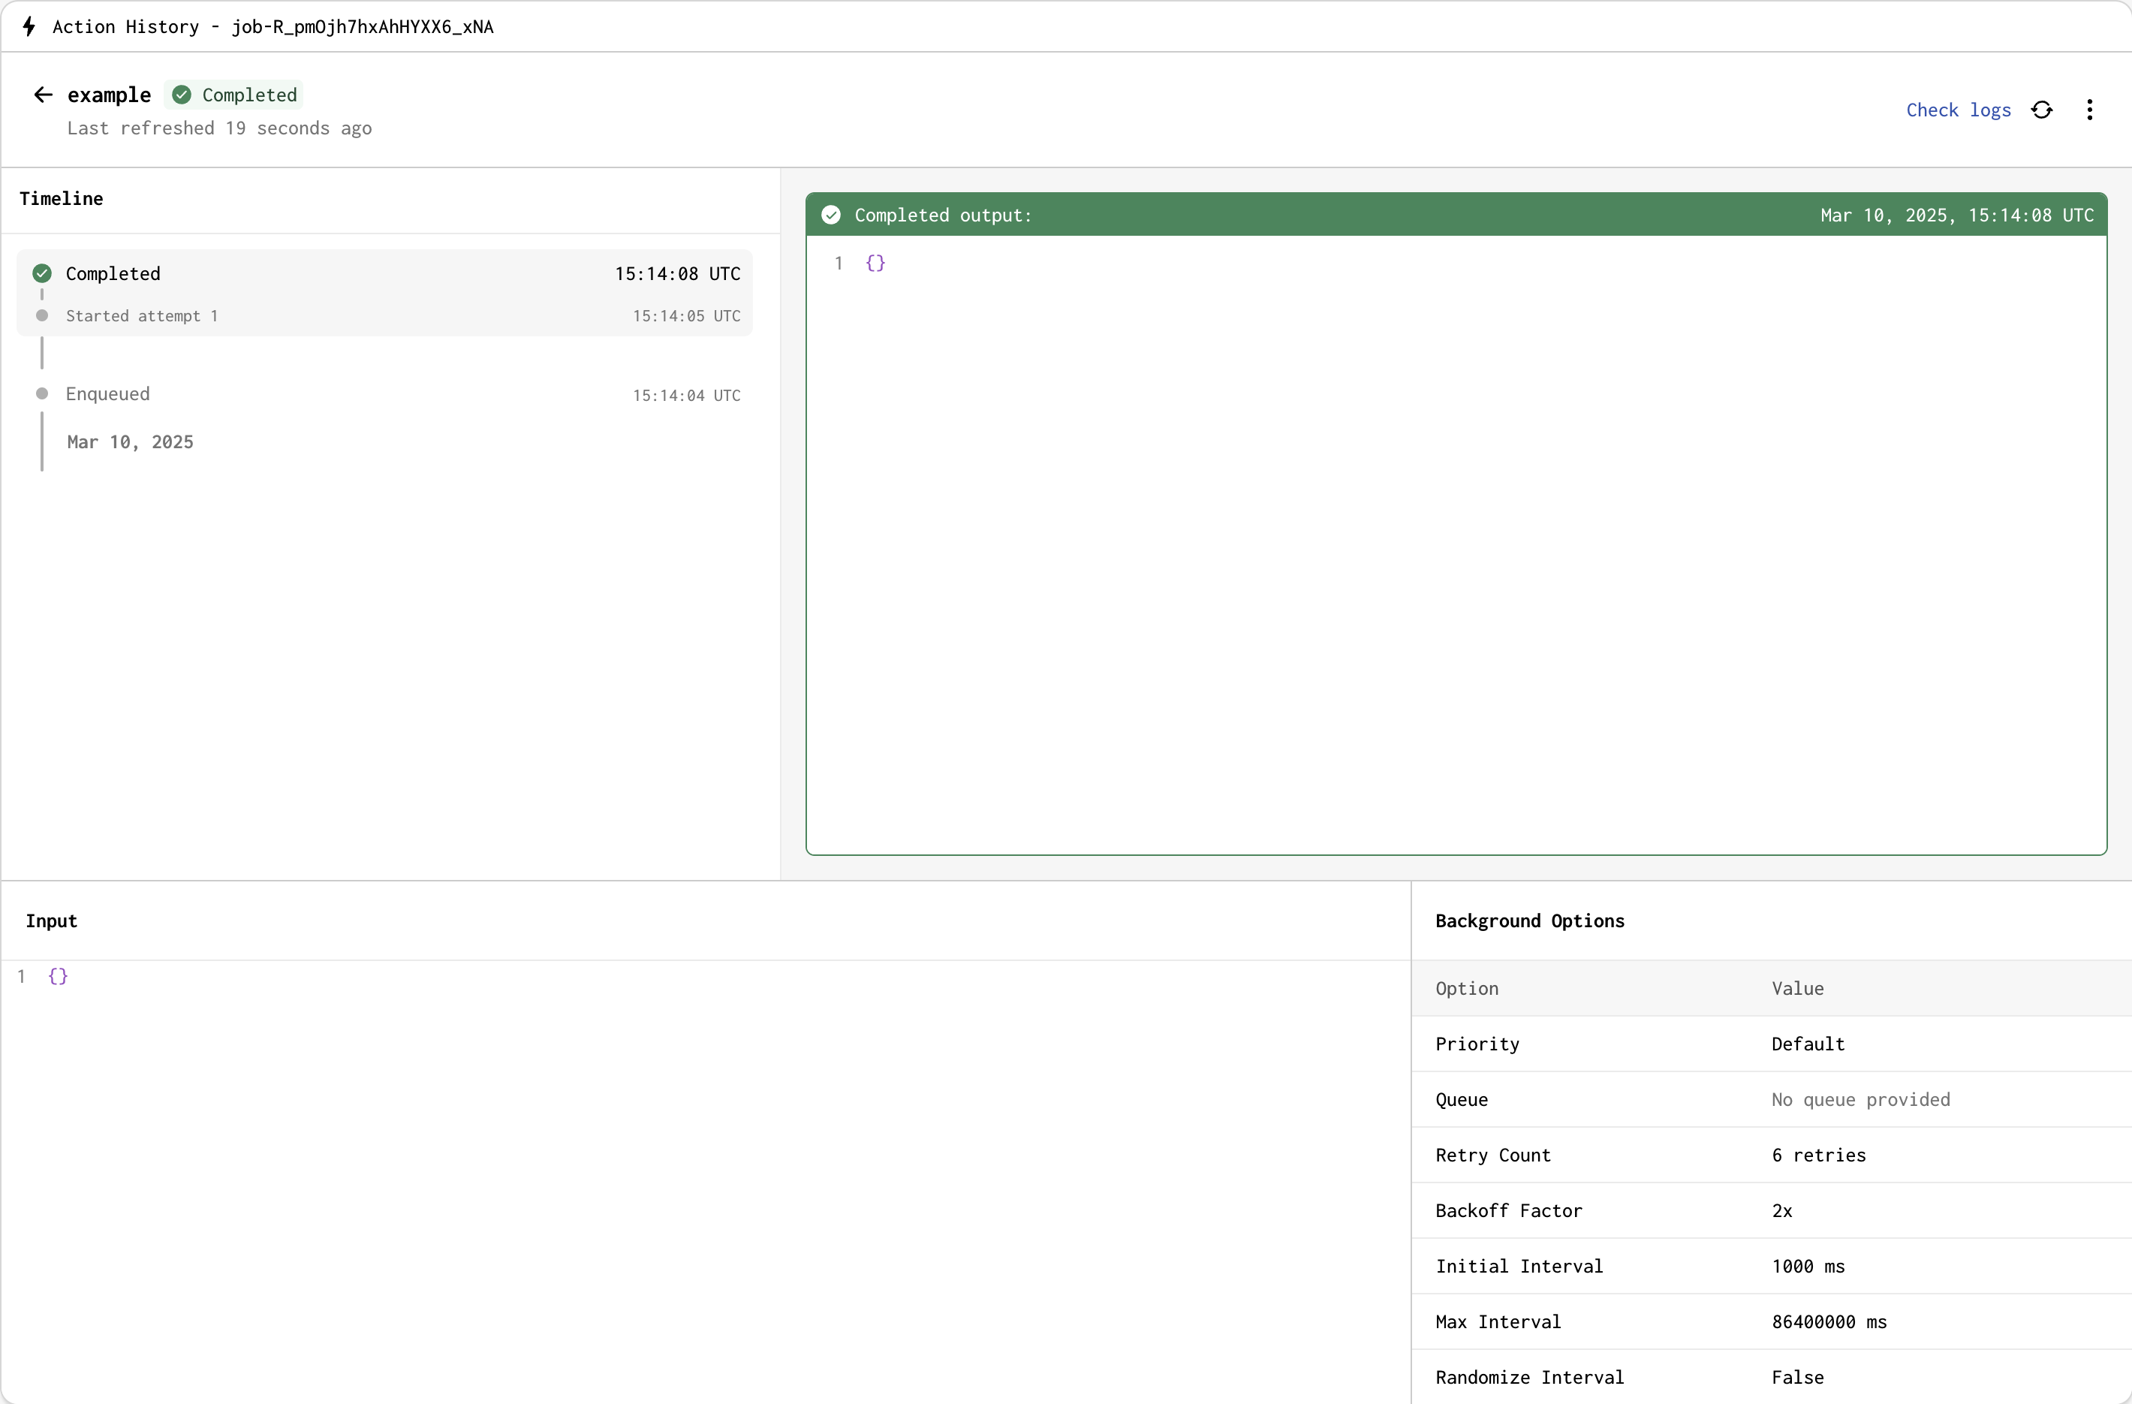
Task: Click the green check icon in Completed badge
Action: click(x=182, y=95)
